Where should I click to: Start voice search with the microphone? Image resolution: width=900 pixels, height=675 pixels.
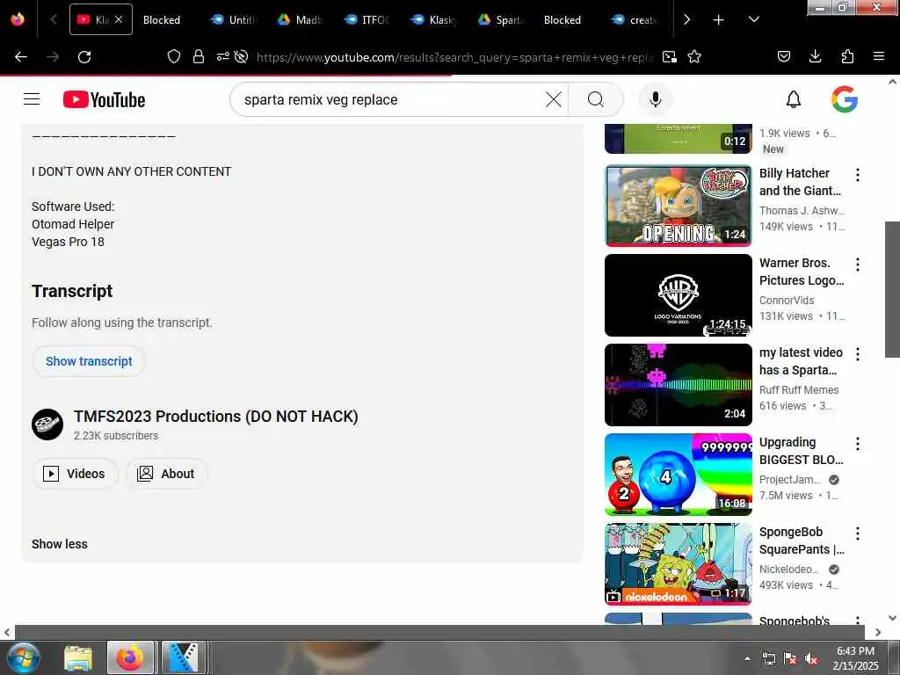click(x=655, y=99)
